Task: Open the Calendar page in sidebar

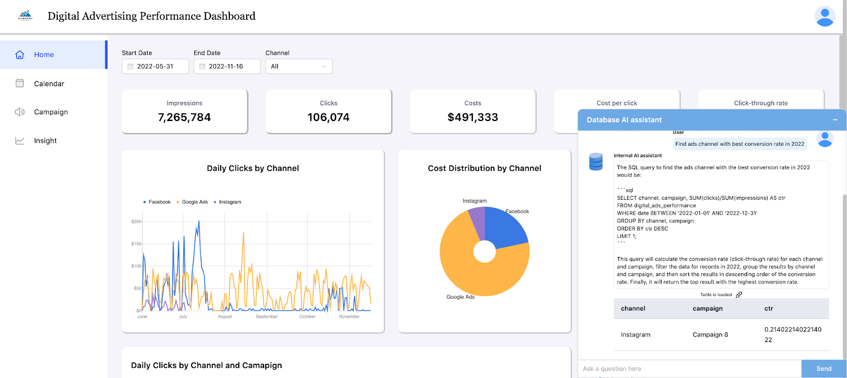Action: click(53, 83)
